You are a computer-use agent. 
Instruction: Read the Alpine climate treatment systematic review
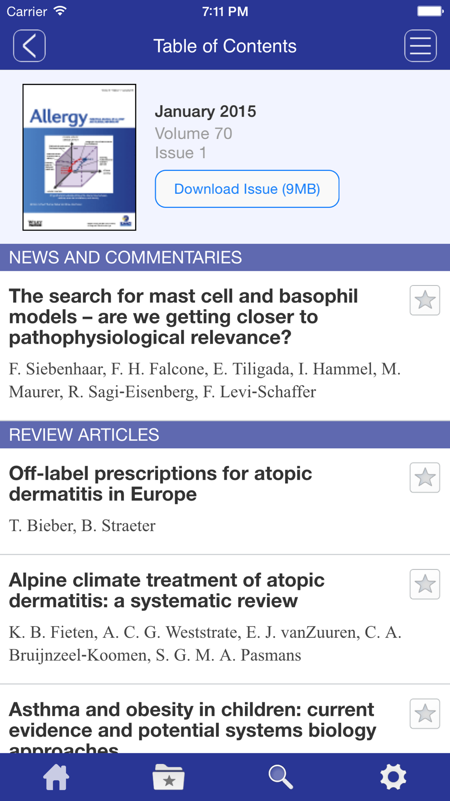[x=166, y=590]
